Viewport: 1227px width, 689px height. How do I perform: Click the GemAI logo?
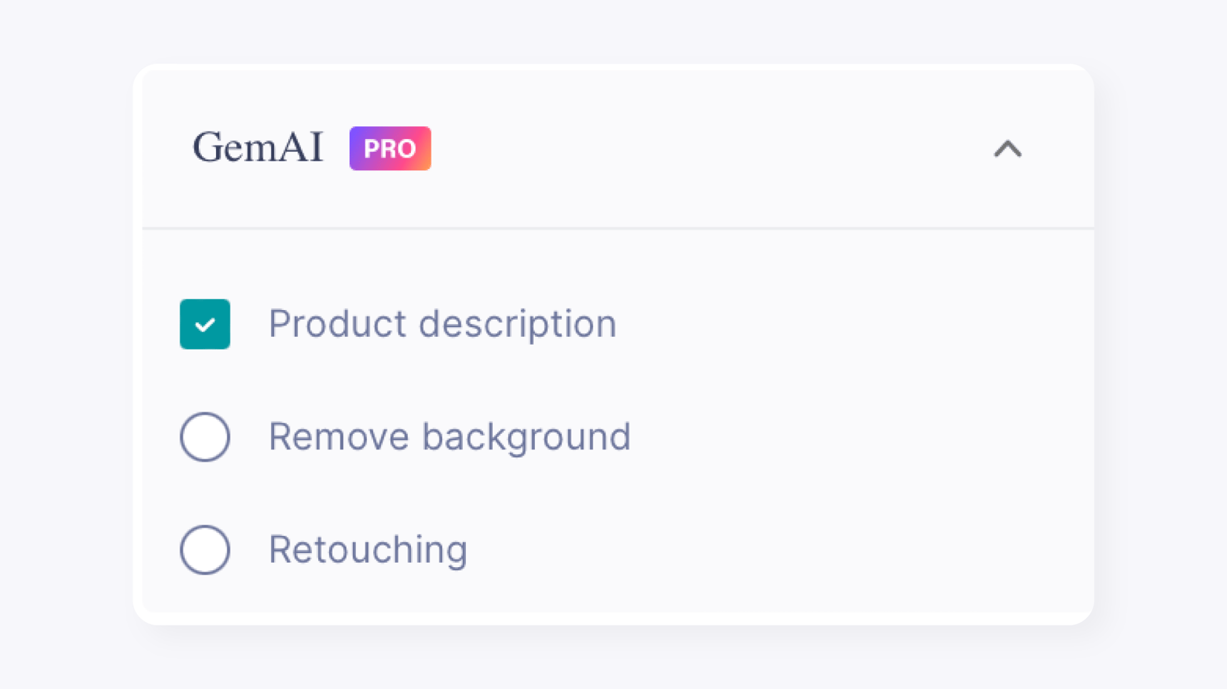(258, 147)
